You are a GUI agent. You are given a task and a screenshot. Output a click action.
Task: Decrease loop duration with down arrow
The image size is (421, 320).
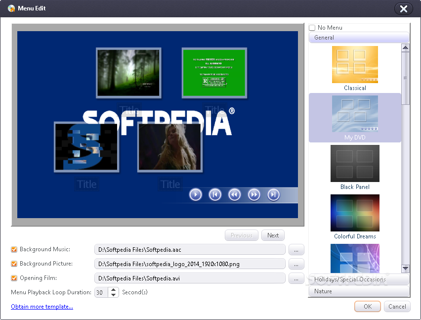click(113, 295)
